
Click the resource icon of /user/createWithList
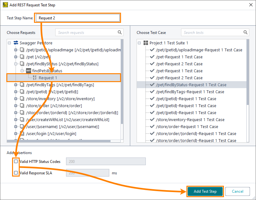click(22, 119)
